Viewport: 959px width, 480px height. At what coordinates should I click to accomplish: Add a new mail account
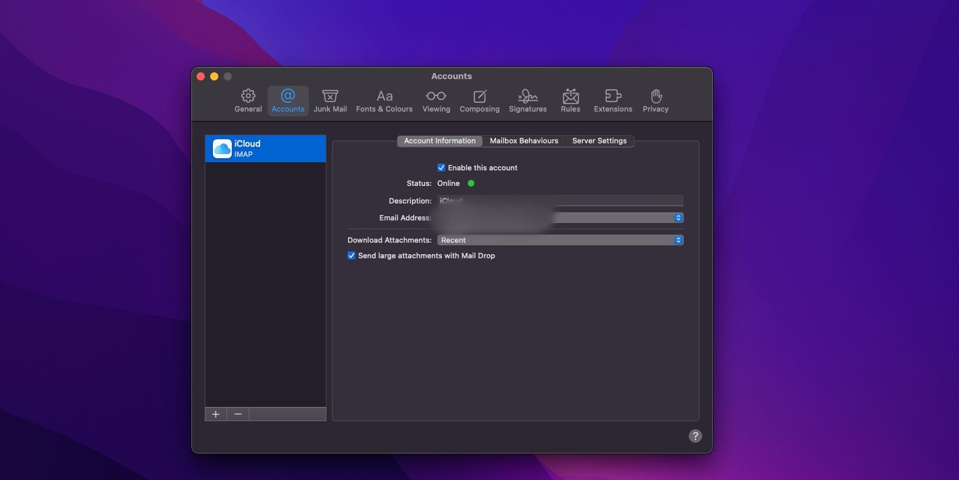tap(215, 414)
